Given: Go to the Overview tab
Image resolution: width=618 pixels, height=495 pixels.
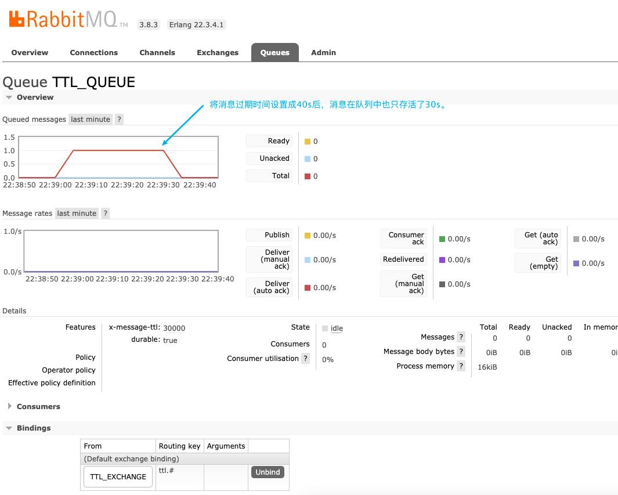Looking at the screenshot, I should coord(30,52).
